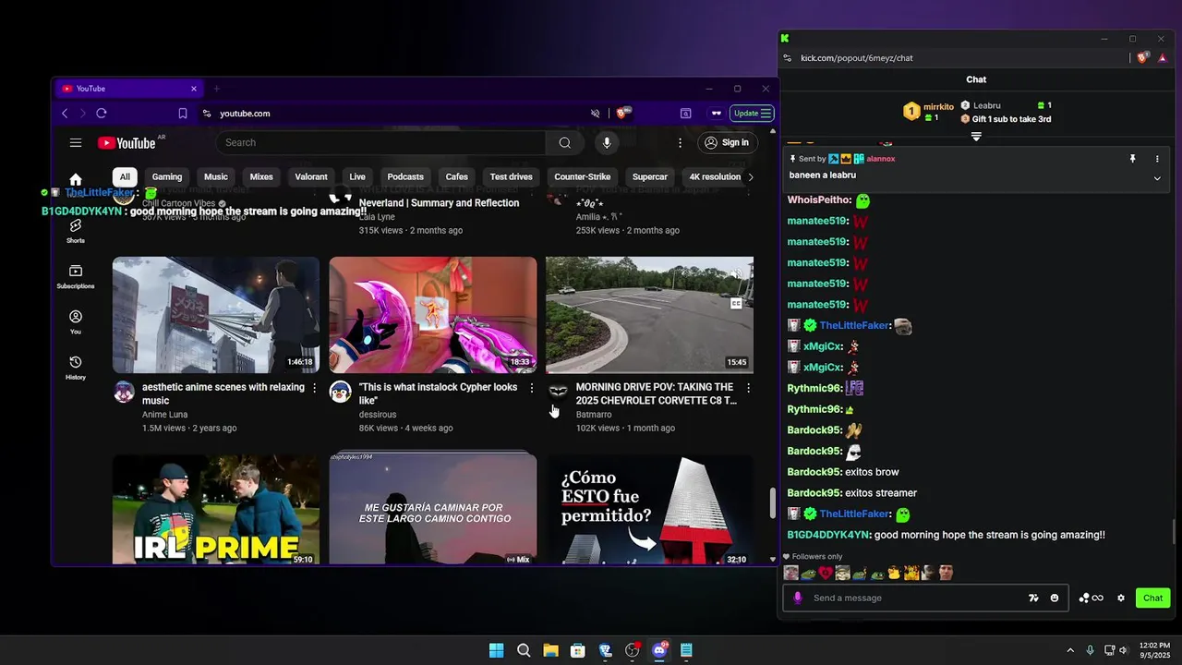This screenshot has width=1182, height=665.
Task: Open Windows taskbar search
Action: 524,650
